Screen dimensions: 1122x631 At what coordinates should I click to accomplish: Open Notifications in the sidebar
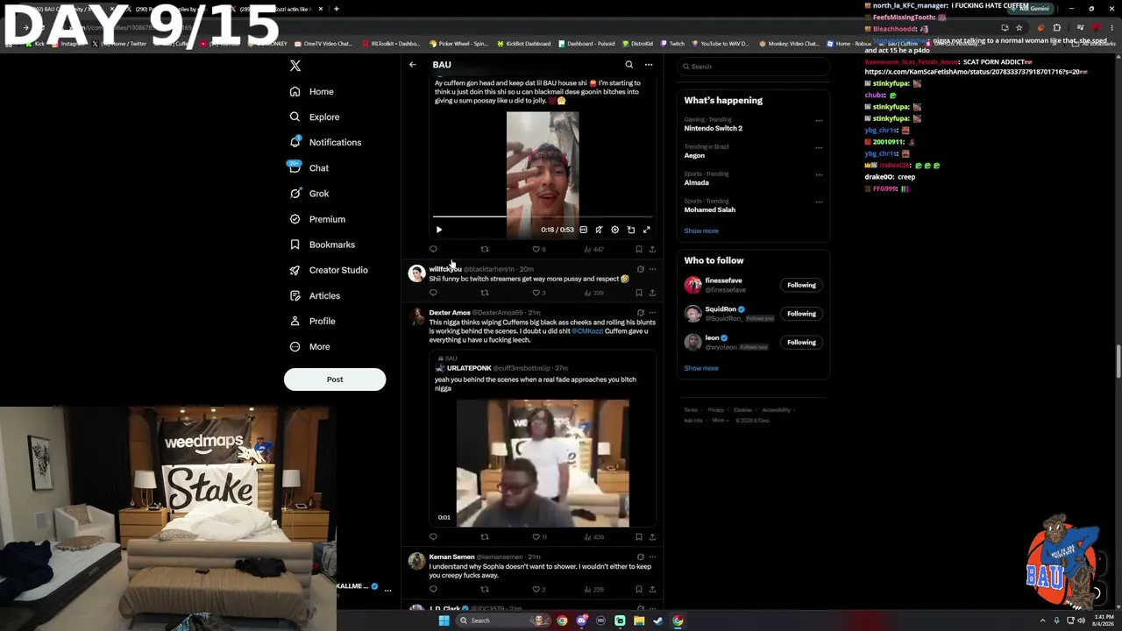pyautogui.click(x=324, y=142)
